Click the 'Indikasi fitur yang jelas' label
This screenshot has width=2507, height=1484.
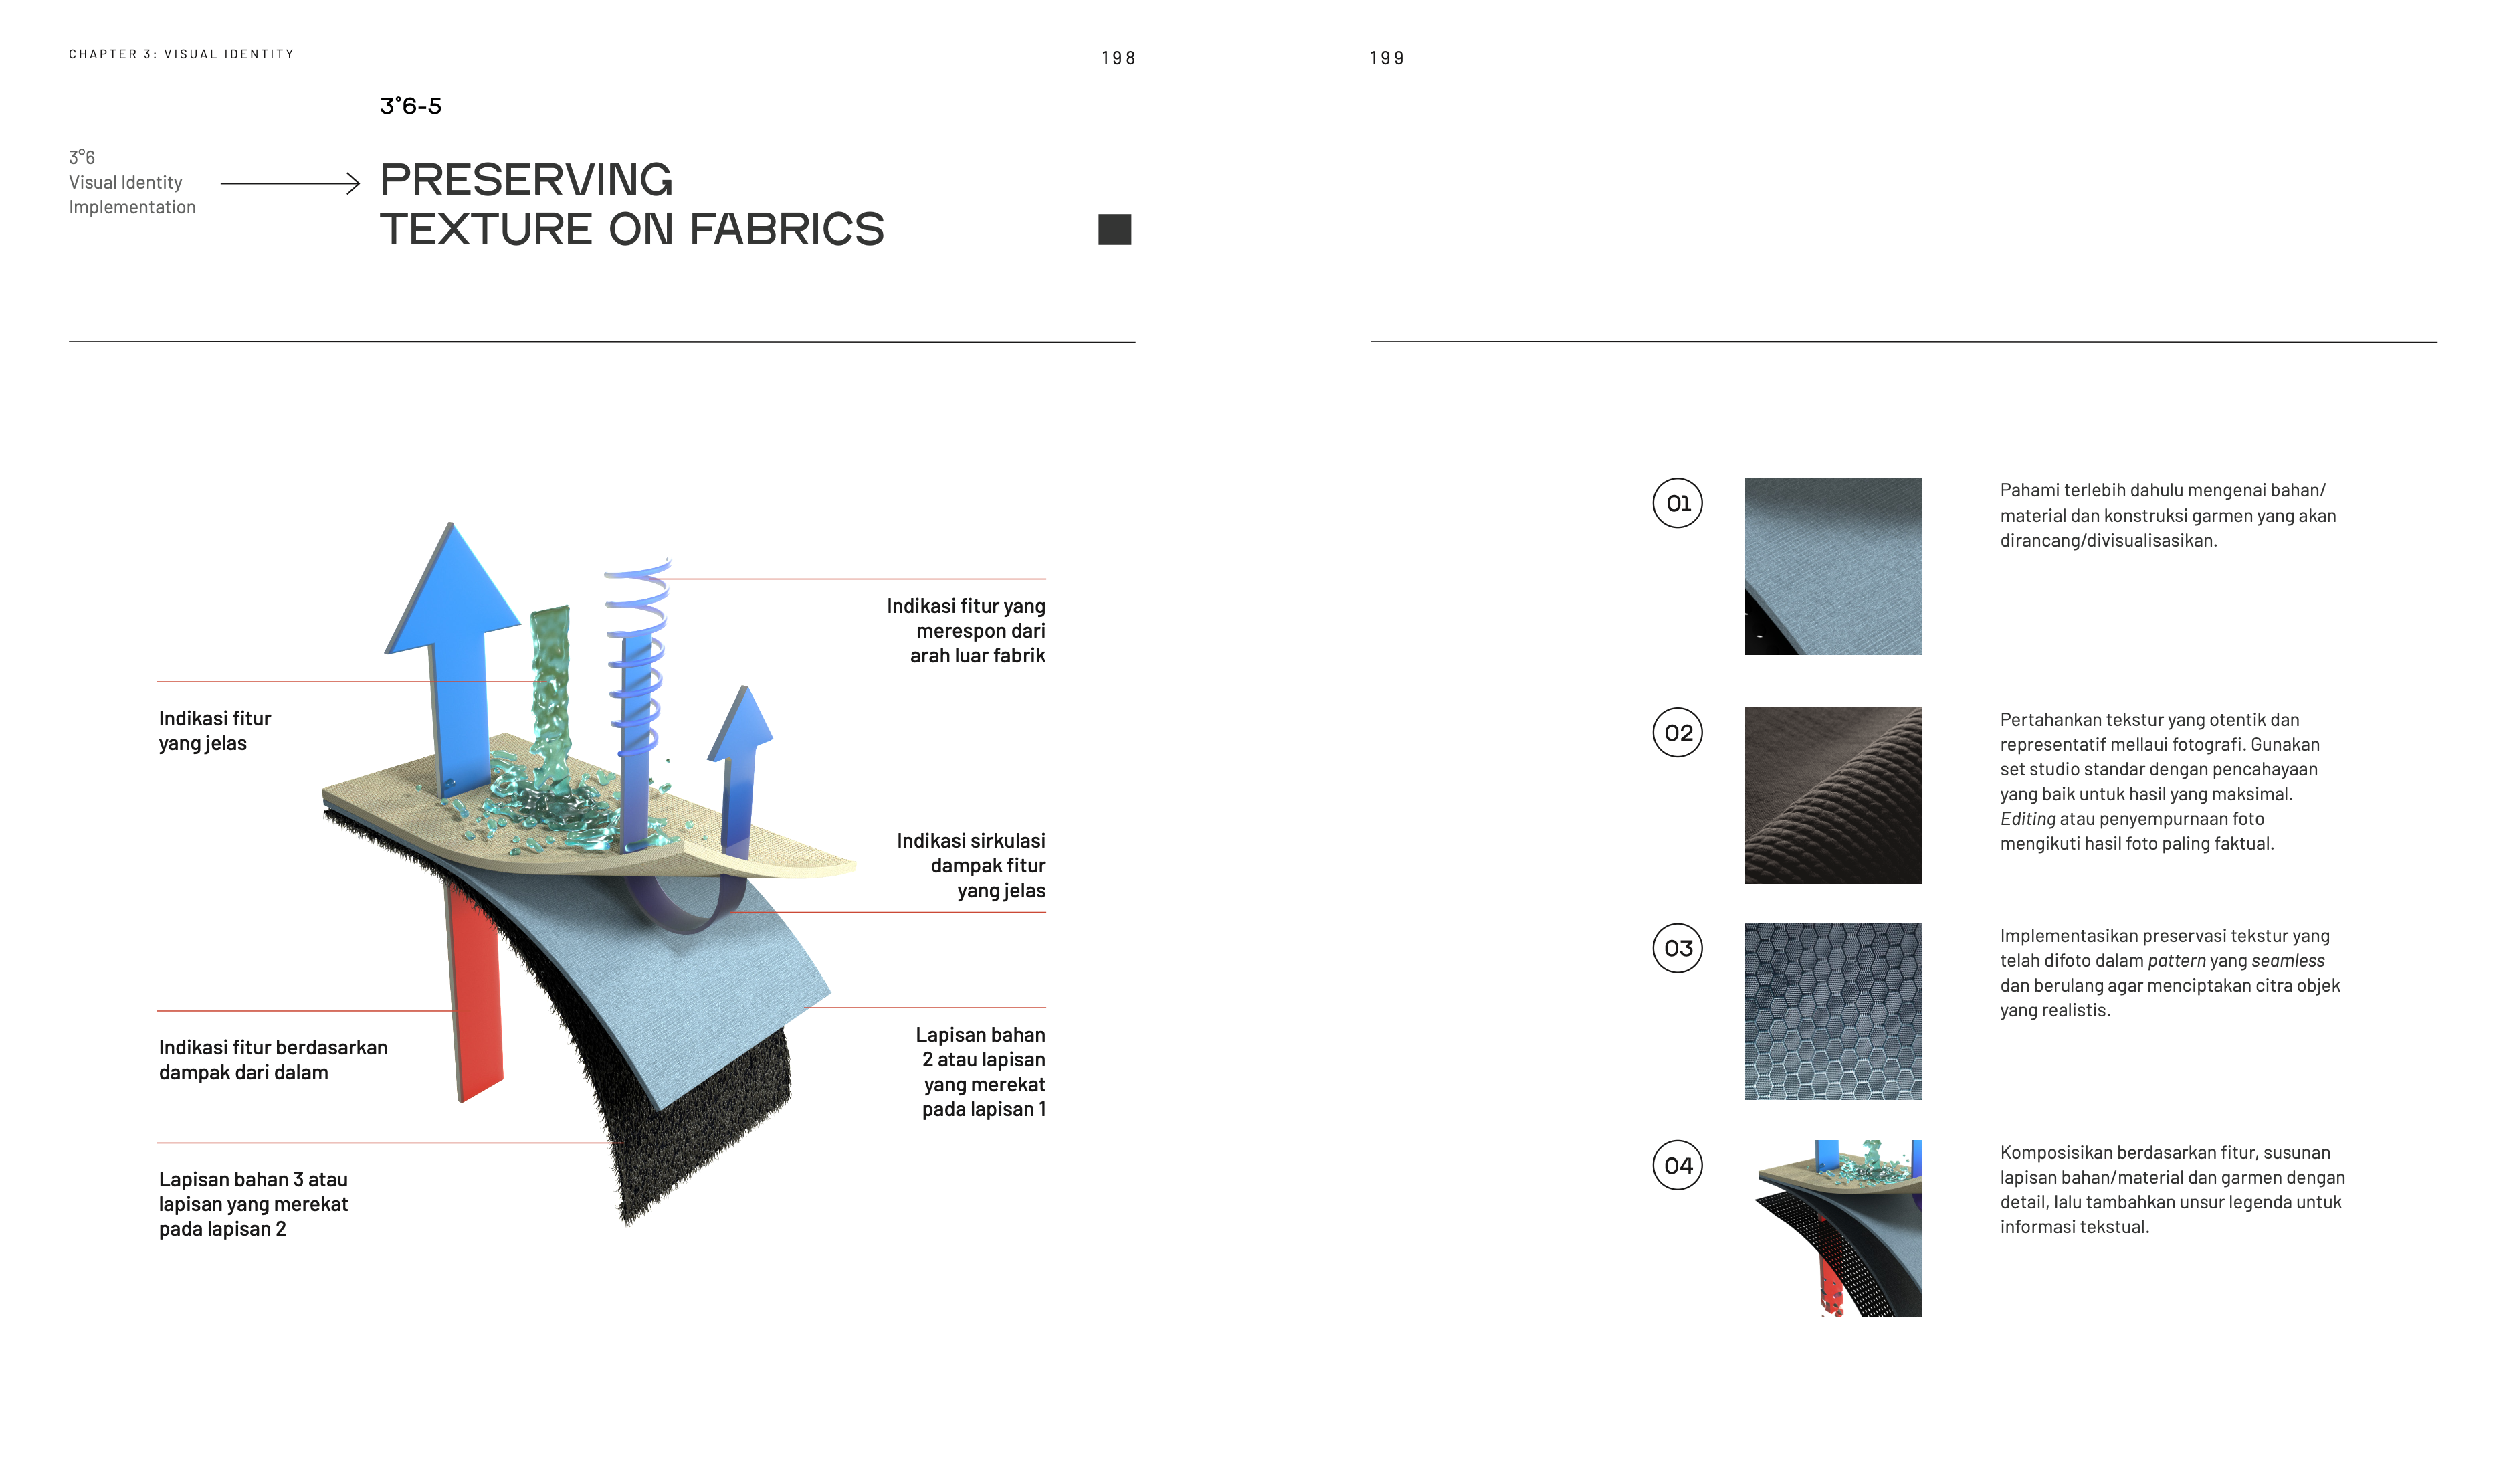(x=214, y=730)
